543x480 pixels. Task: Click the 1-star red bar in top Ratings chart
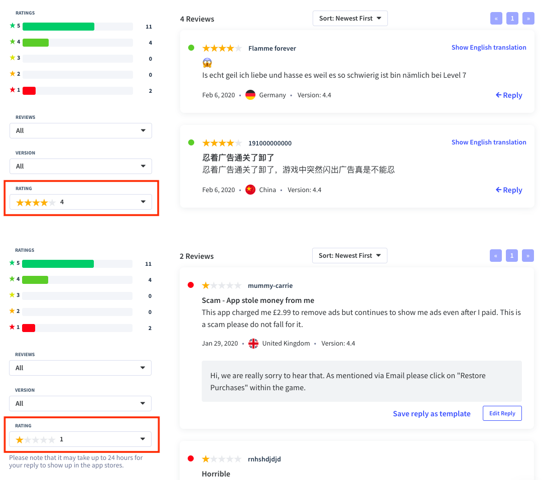click(x=29, y=91)
